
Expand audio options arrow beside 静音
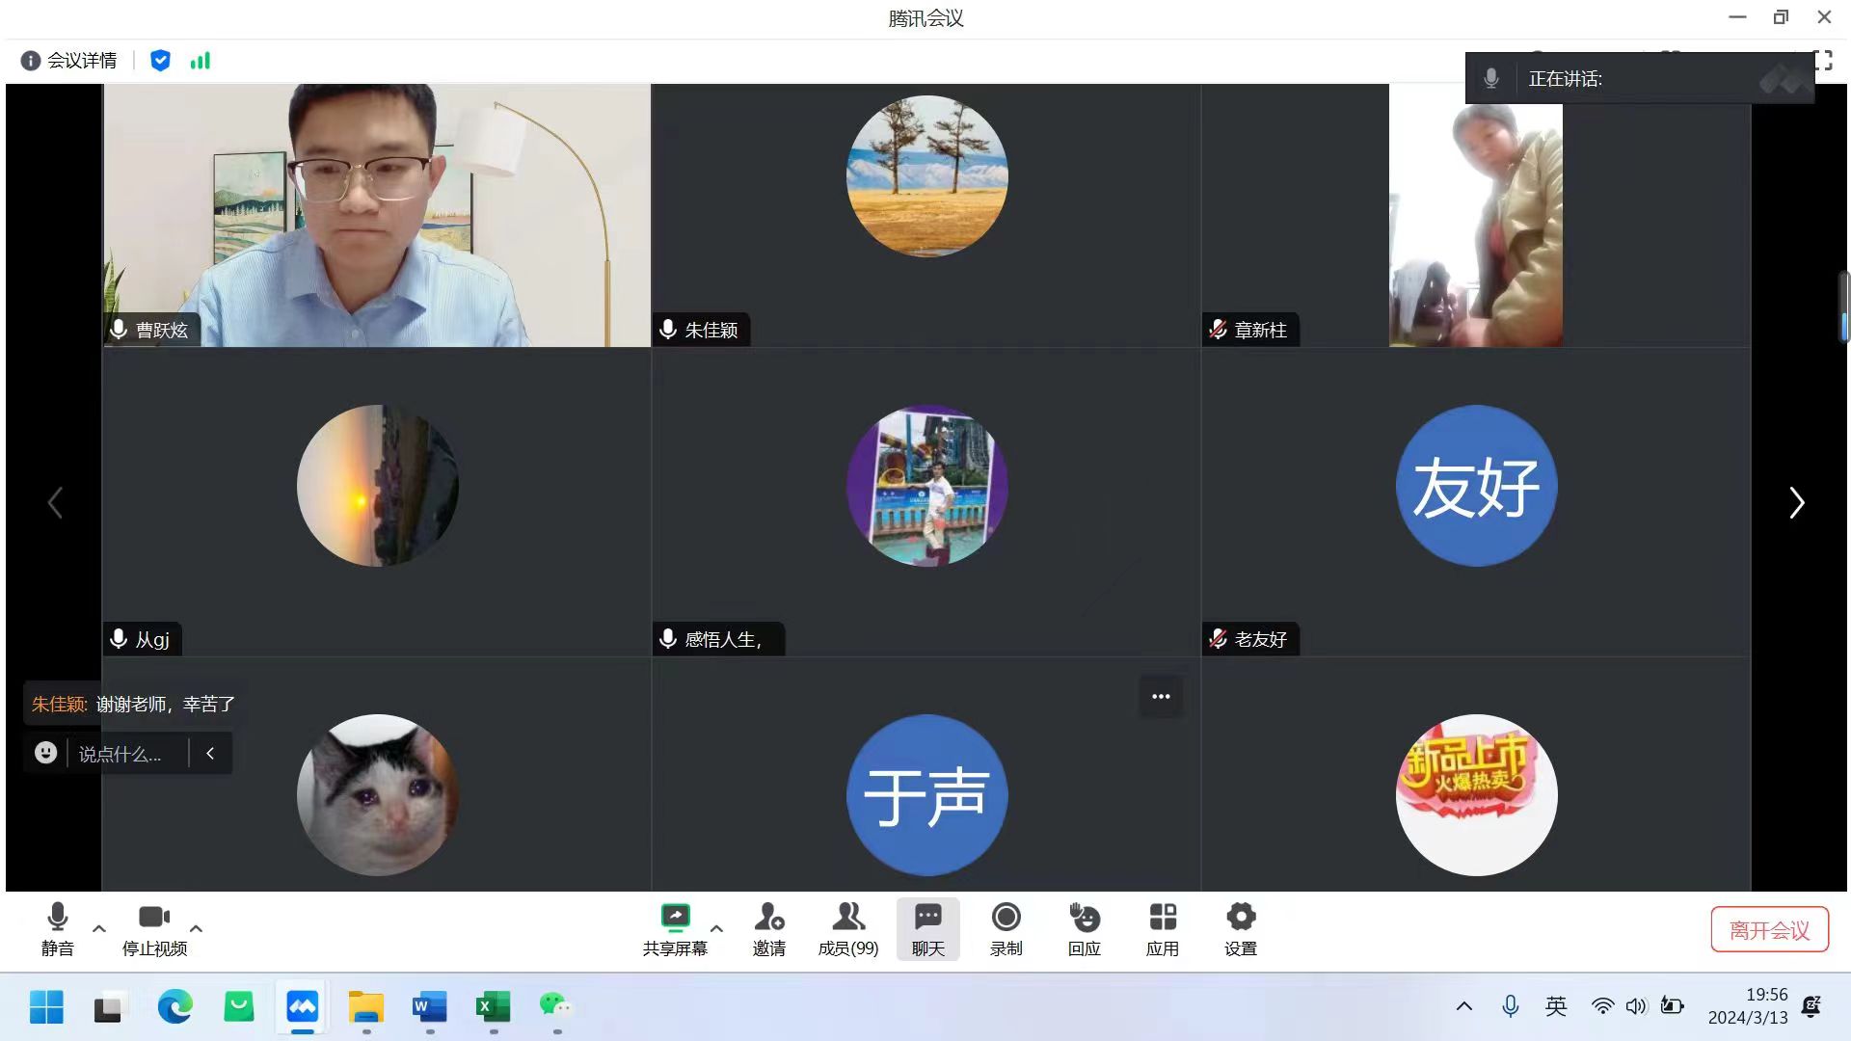coord(99,928)
